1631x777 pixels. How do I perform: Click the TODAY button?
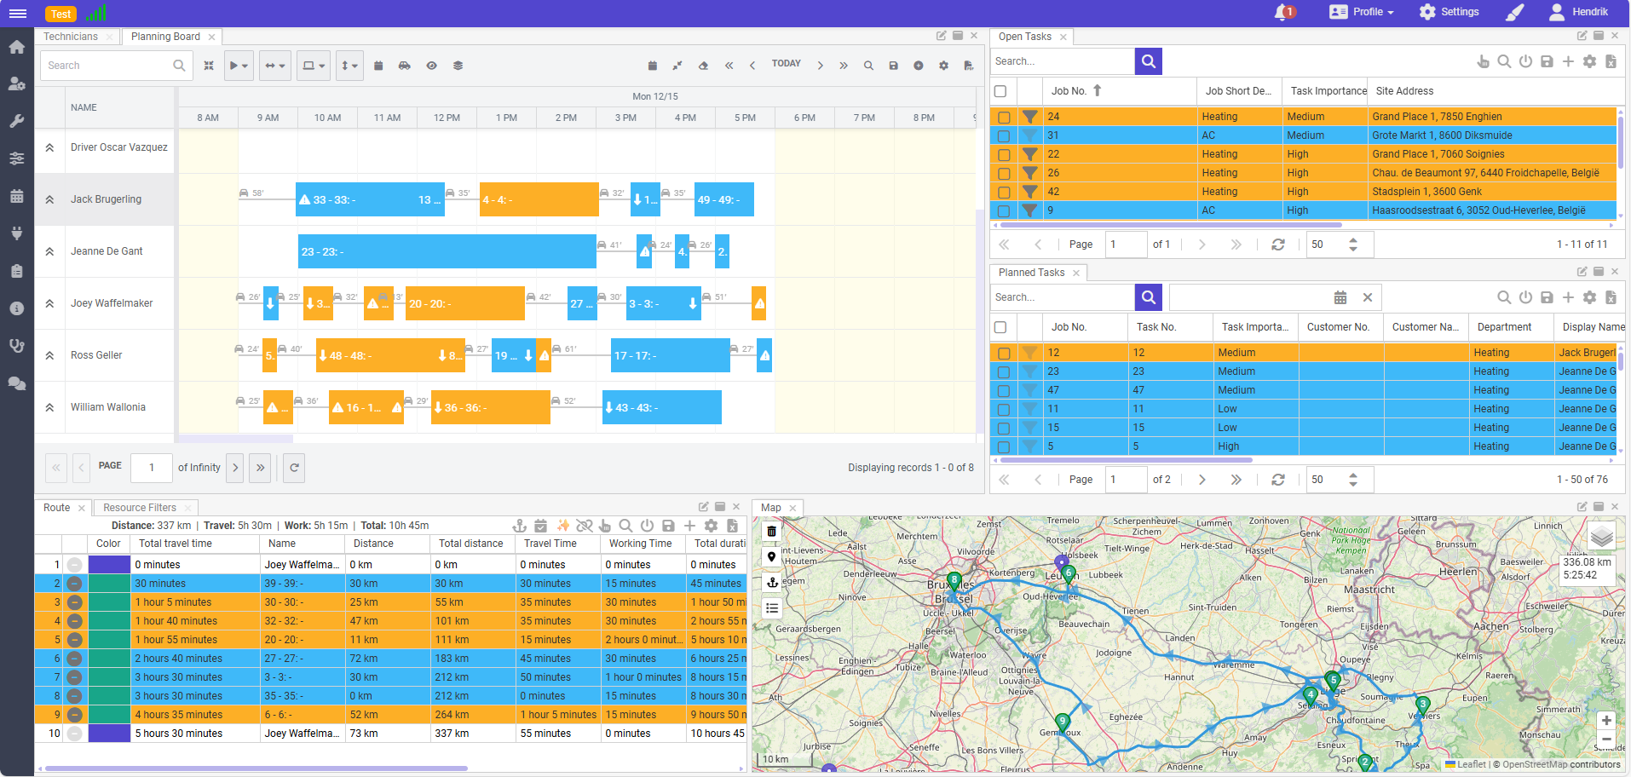(786, 64)
